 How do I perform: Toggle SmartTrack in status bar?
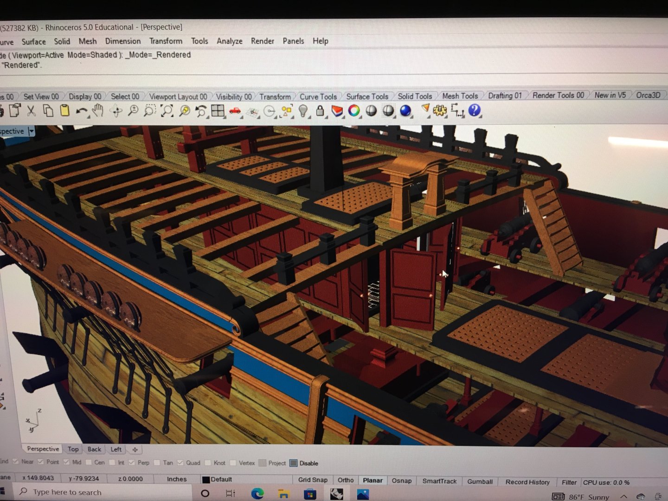click(439, 481)
